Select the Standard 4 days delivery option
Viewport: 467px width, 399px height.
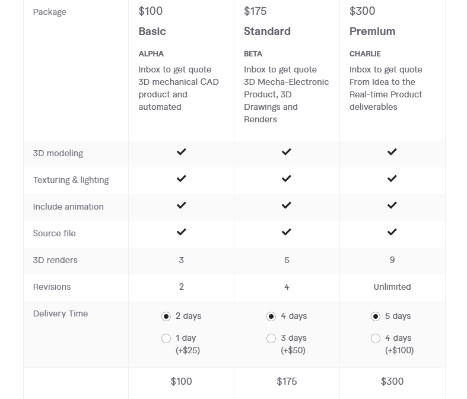[271, 316]
